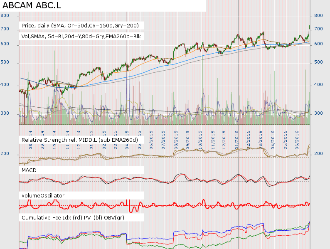Click the 700 value on right axis
Viewport: 330px width, 249px height.
pyautogui.click(x=318, y=29)
